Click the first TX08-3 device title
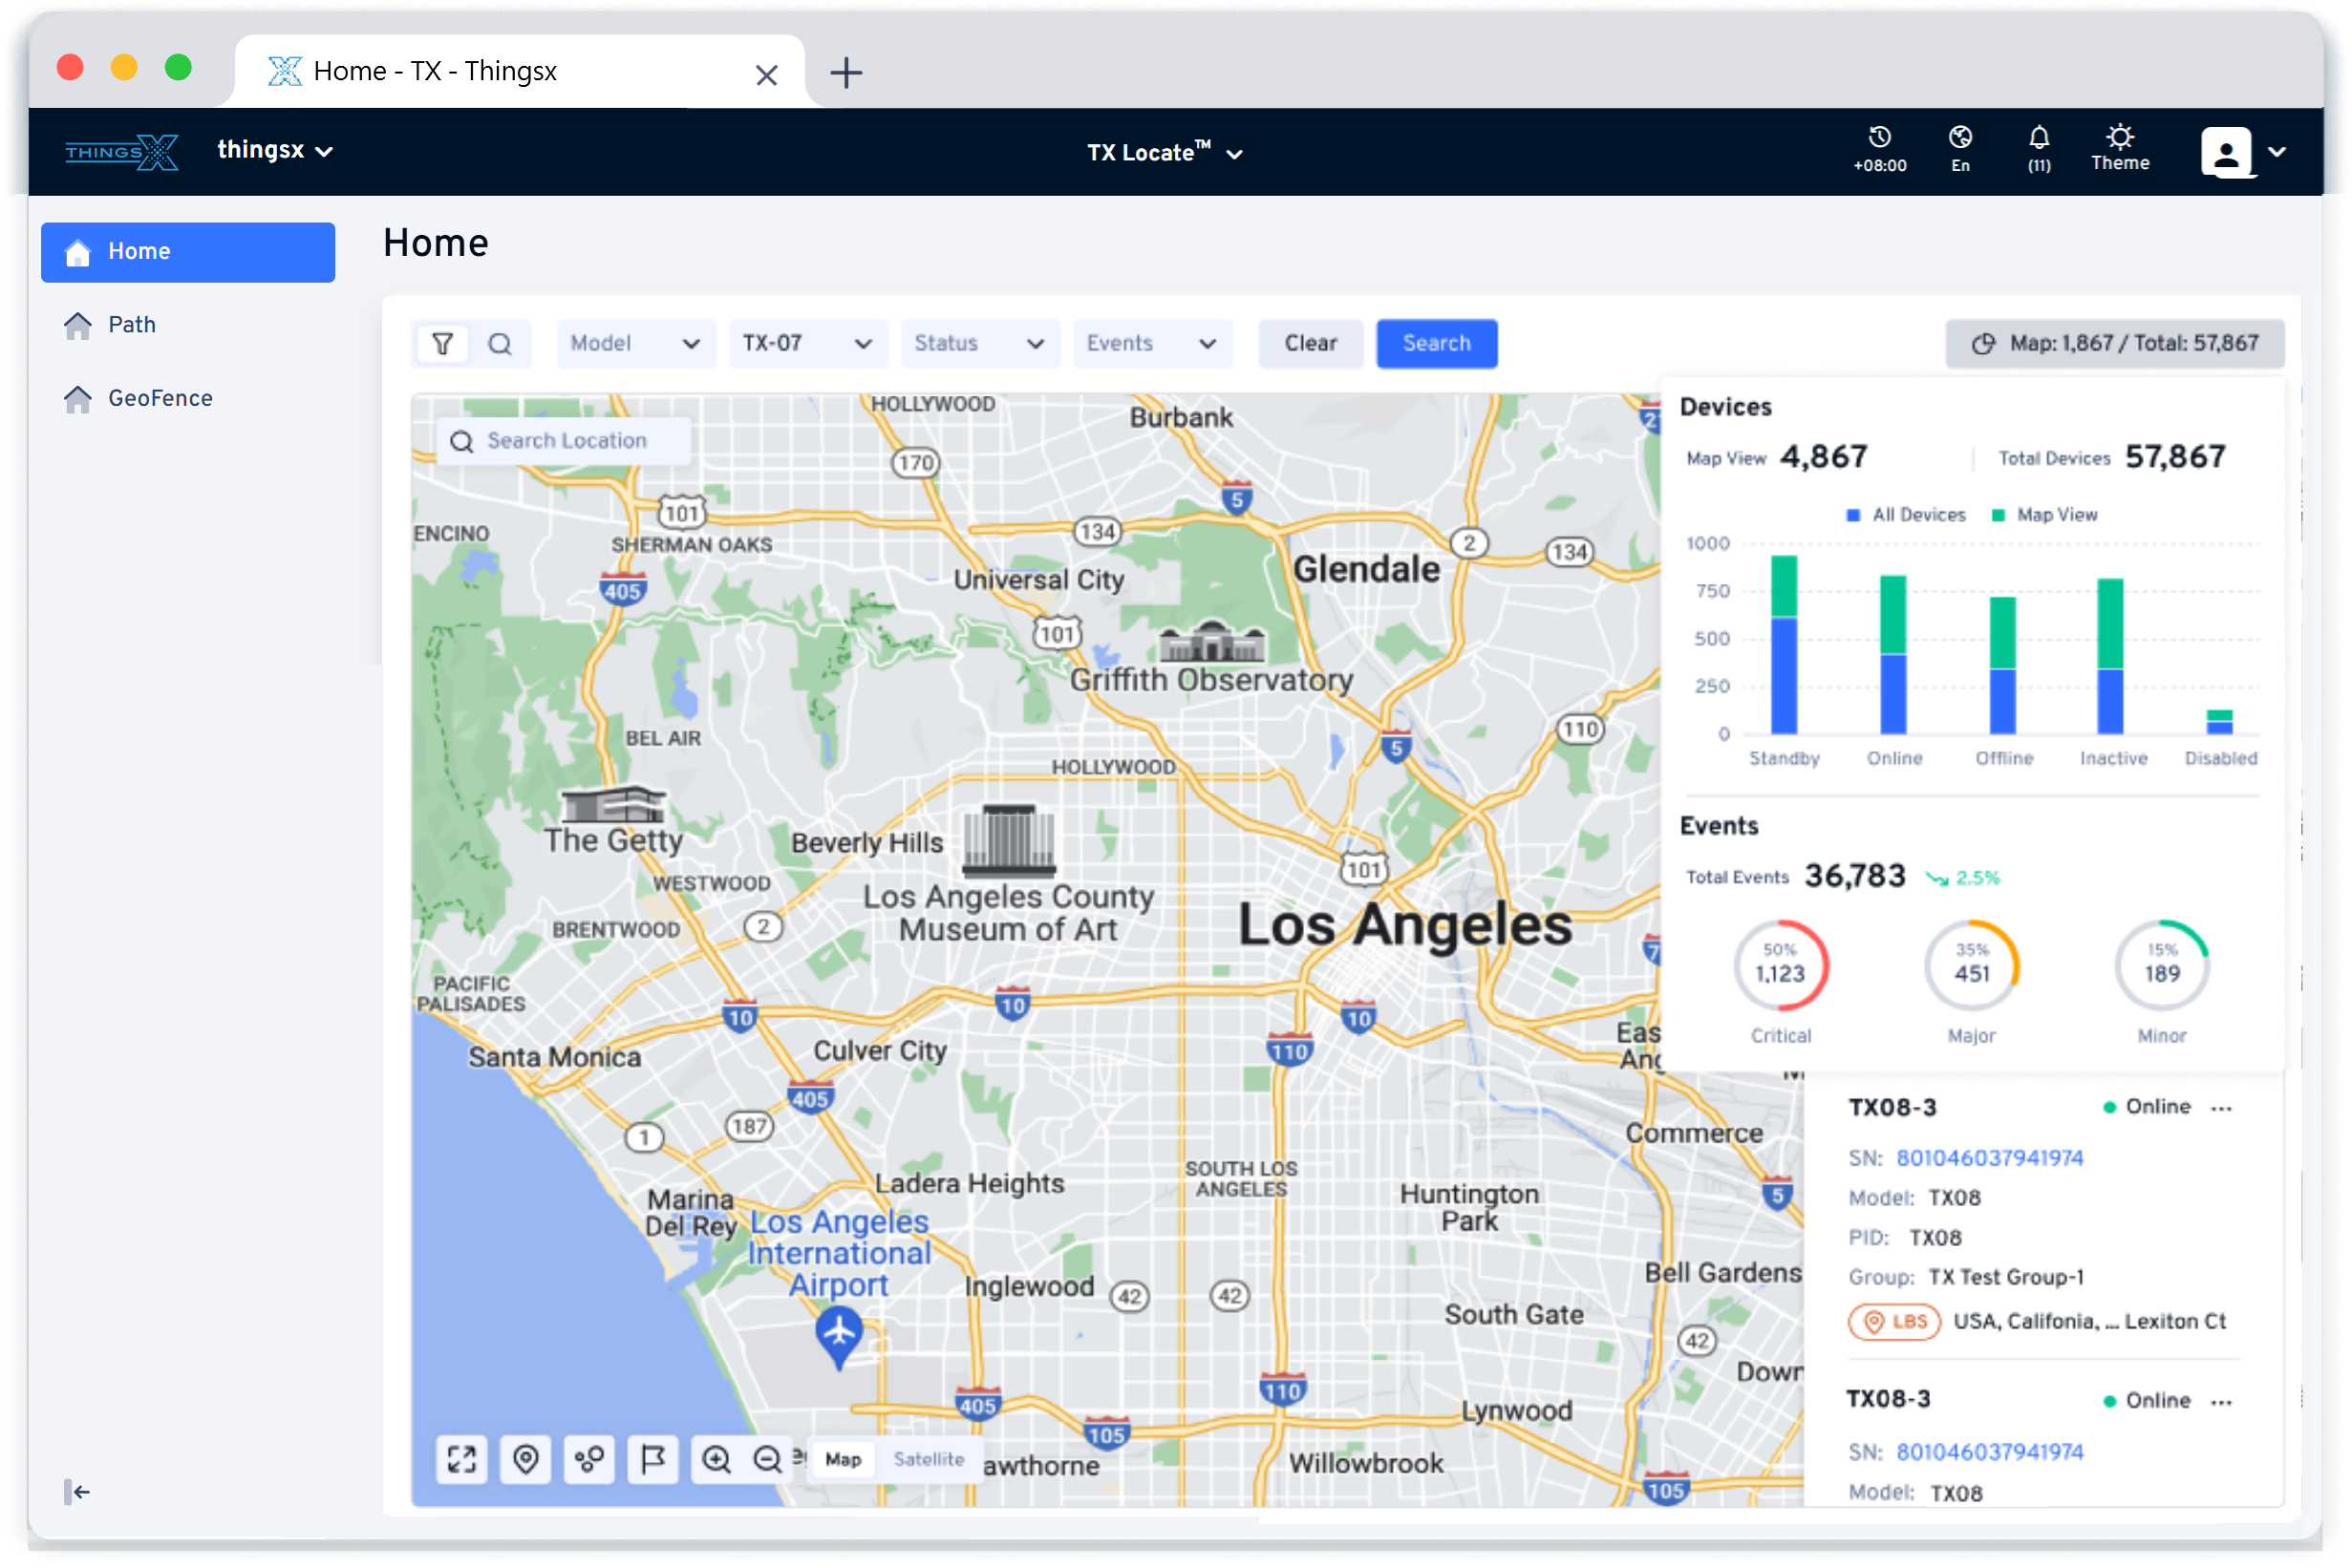 (x=1892, y=1107)
